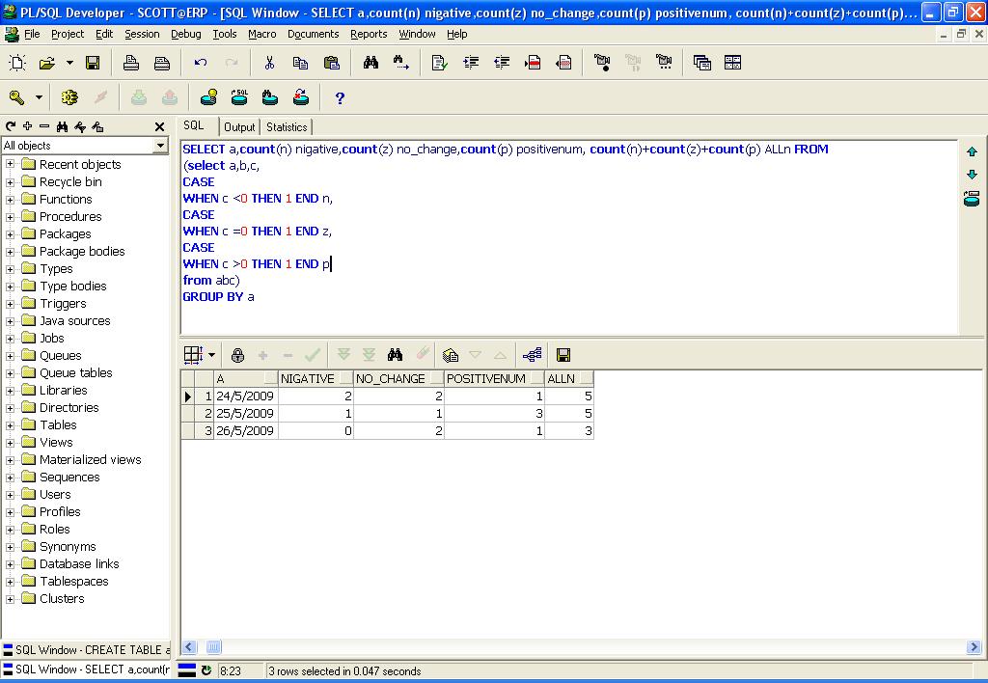This screenshot has width=988, height=683.
Task: Save the result grid with floppy icon
Action: [563, 355]
